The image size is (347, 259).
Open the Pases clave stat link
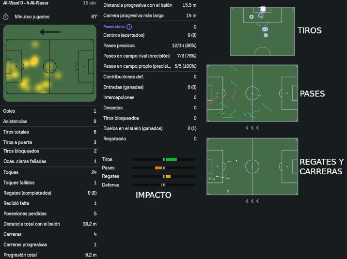click(114, 27)
